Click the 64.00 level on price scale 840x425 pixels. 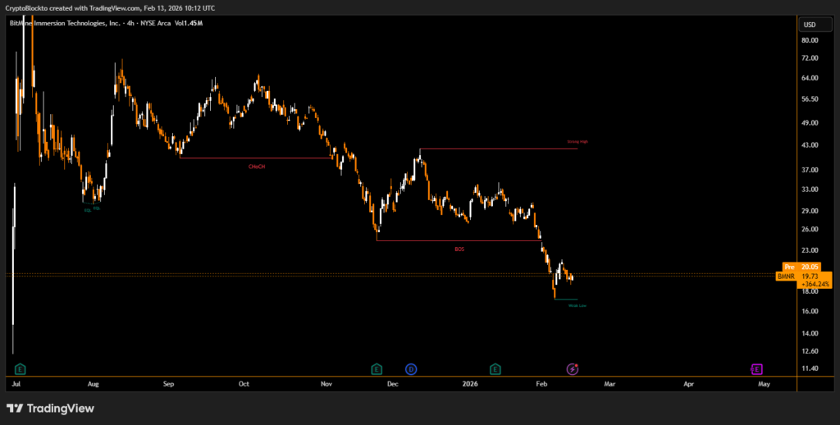(x=811, y=78)
